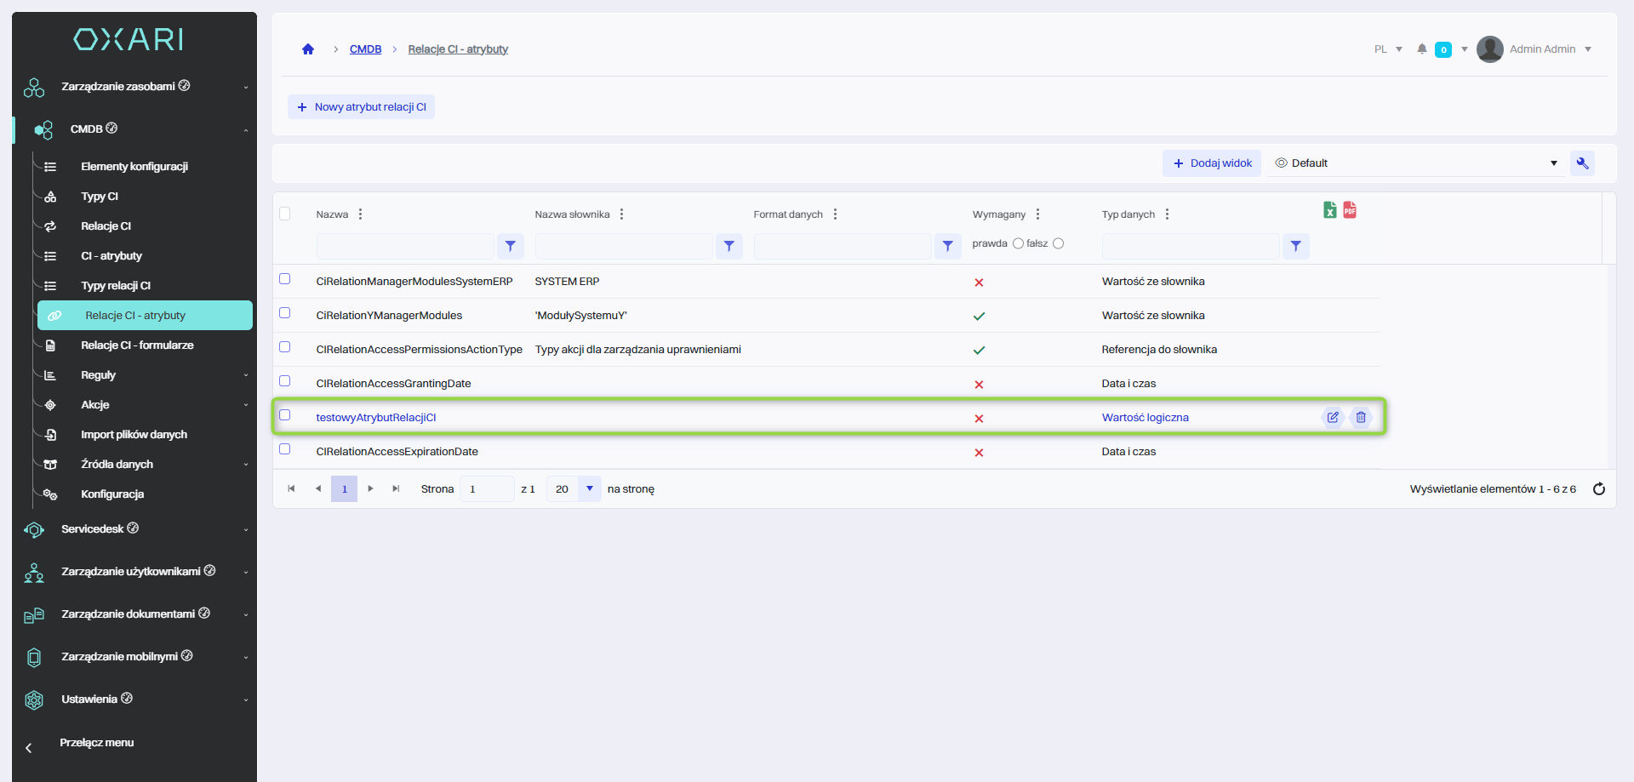Image resolution: width=1634 pixels, height=782 pixels.
Task: Click the trash icon for testowyAtrybutRelacjiCI
Action: (x=1361, y=417)
